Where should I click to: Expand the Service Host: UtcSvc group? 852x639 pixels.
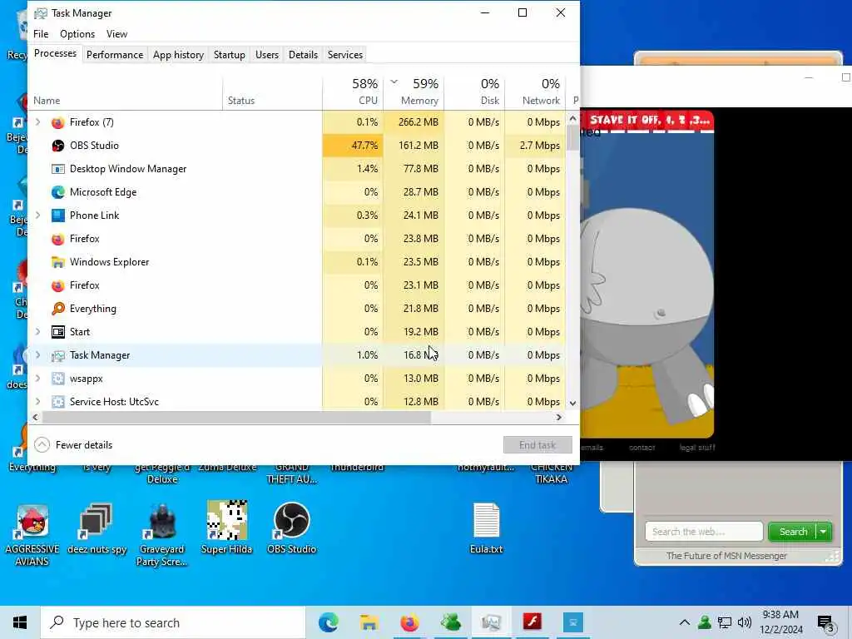coord(37,402)
